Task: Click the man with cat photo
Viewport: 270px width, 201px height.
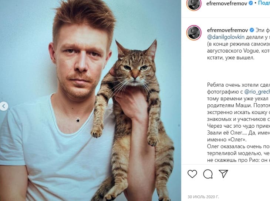Action: [x=90, y=101]
